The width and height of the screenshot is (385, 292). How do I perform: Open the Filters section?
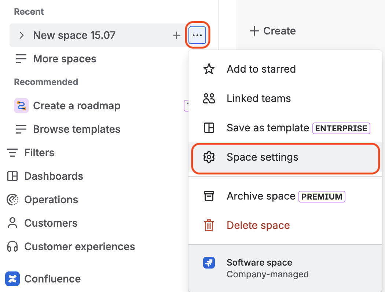[x=31, y=153]
